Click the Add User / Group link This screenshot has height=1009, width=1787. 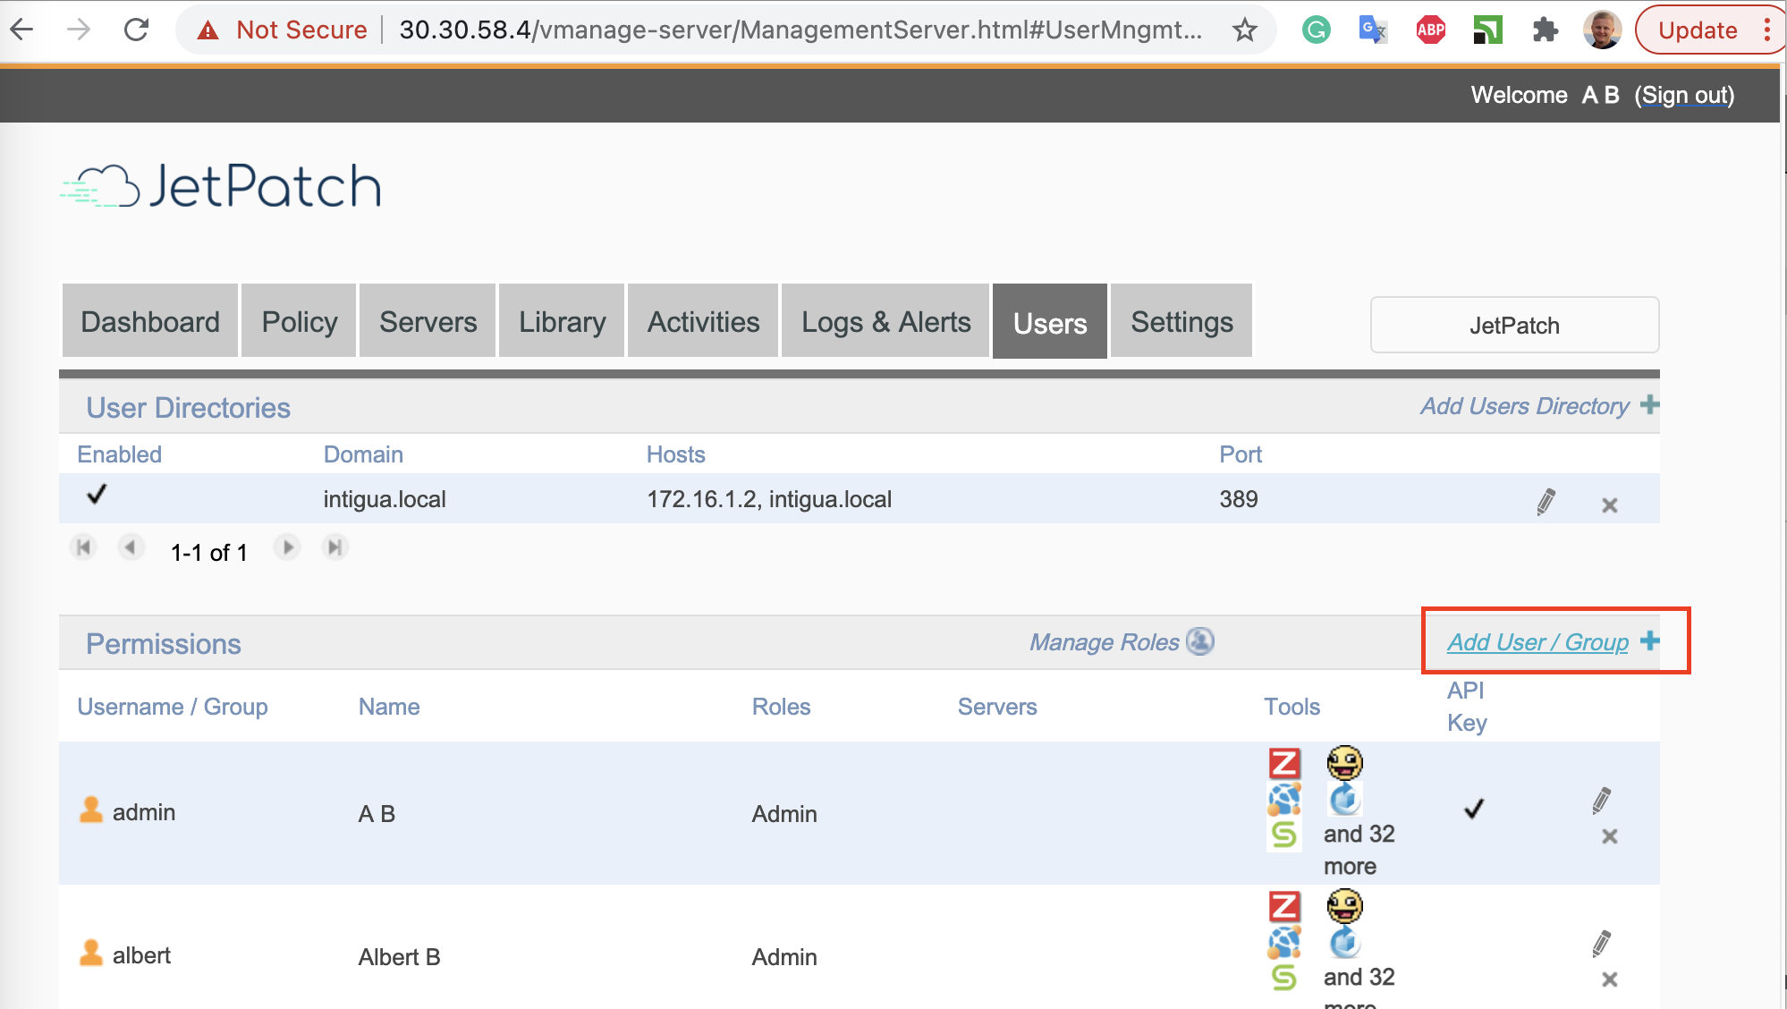click(x=1537, y=642)
